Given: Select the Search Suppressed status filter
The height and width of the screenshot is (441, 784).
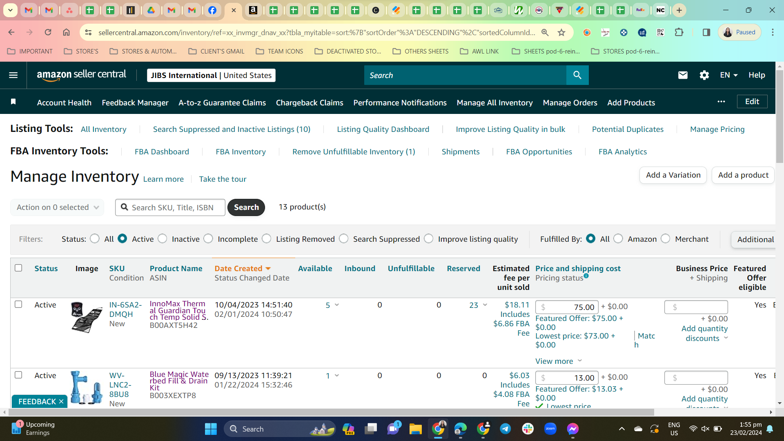Looking at the screenshot, I should pyautogui.click(x=344, y=238).
